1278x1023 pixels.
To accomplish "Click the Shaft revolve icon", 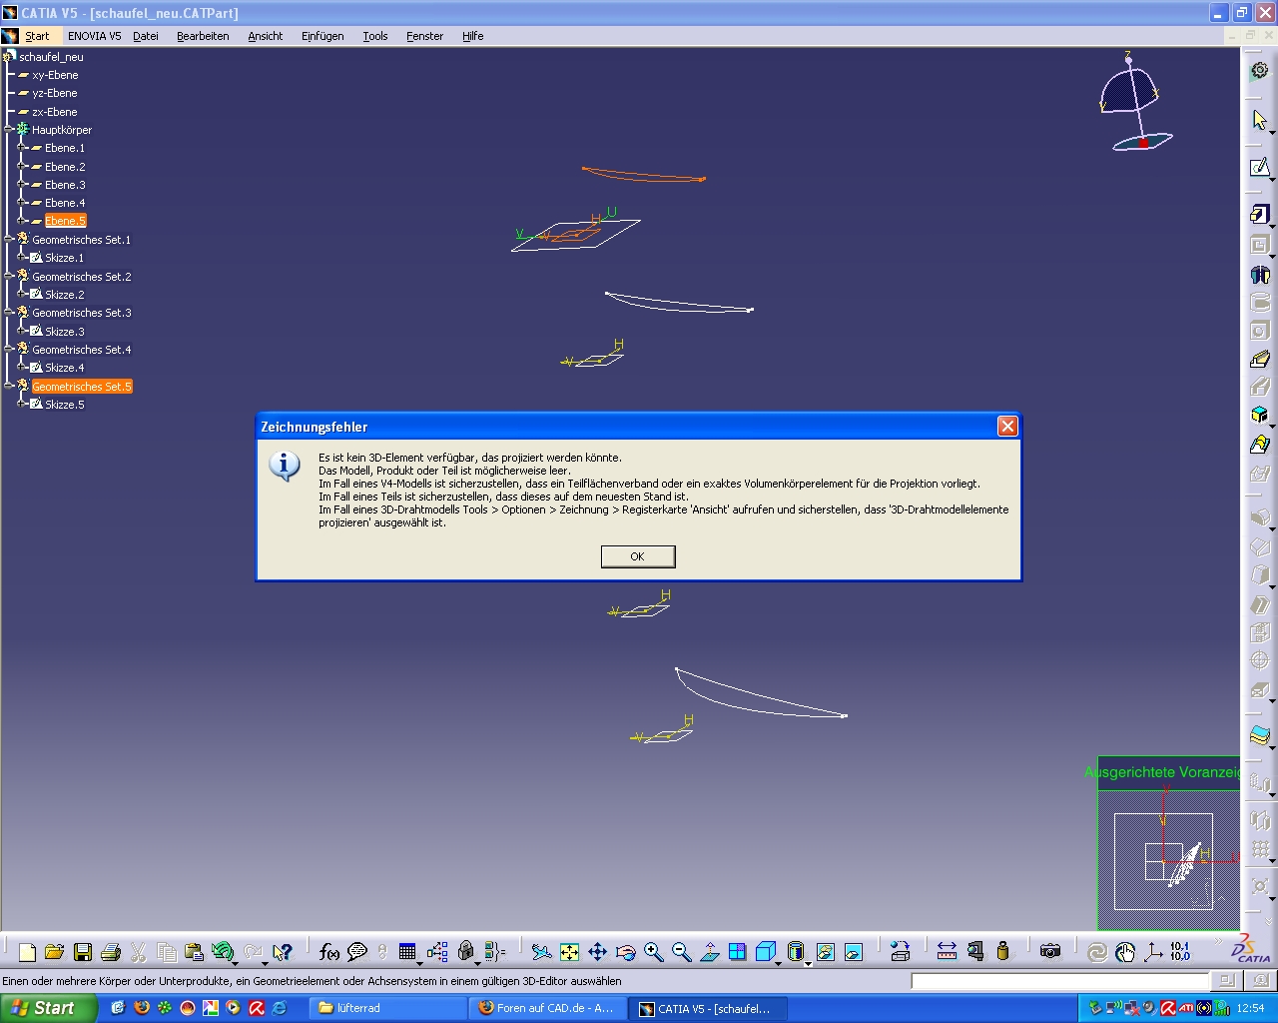I will [1260, 274].
